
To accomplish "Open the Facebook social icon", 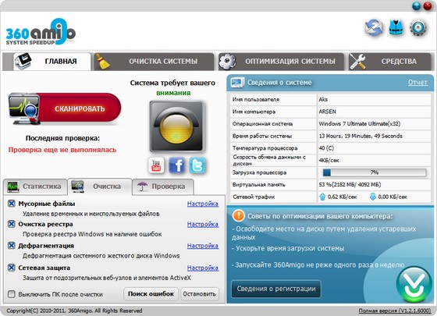I will pos(176,165).
